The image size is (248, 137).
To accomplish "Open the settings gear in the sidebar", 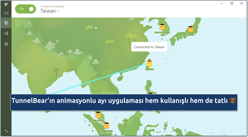I will click(x=6, y=44).
